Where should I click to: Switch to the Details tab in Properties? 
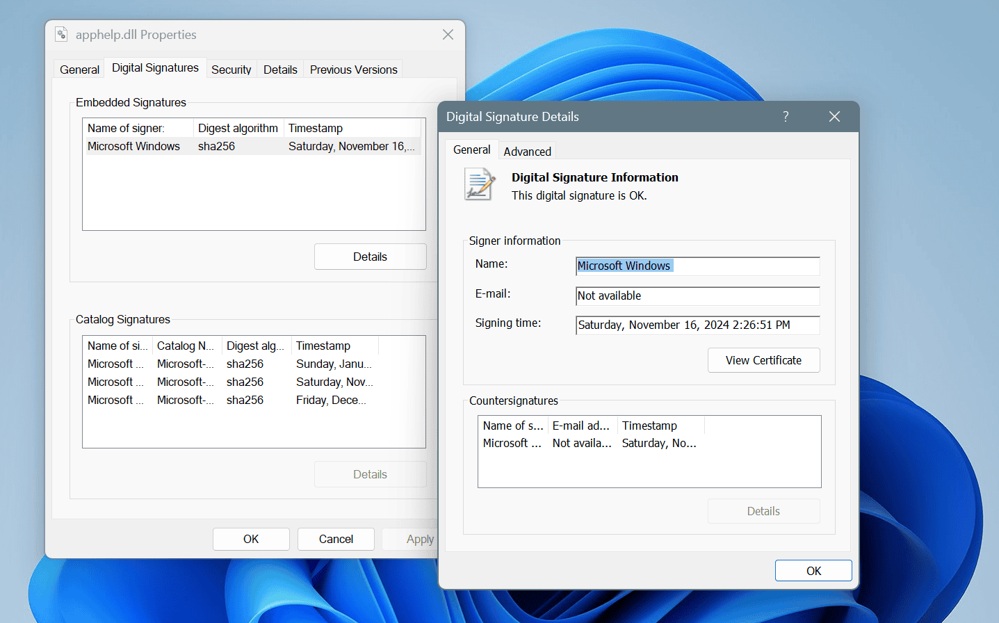click(x=280, y=70)
